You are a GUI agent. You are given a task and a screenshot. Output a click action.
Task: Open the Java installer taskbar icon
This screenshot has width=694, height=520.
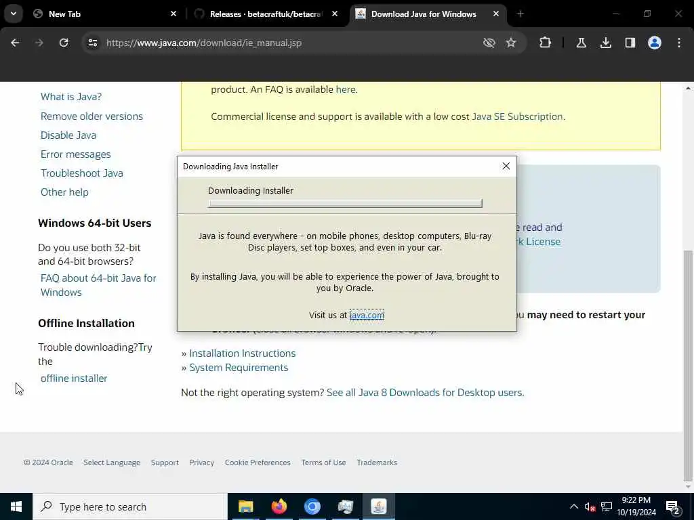point(379,506)
